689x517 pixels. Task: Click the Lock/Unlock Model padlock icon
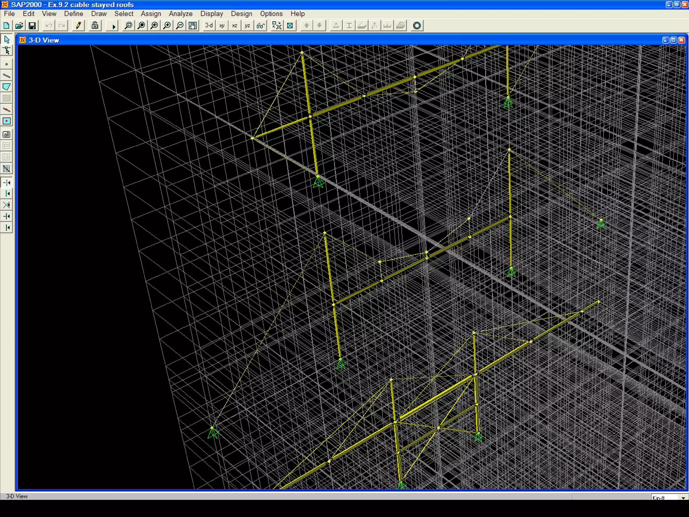point(95,26)
